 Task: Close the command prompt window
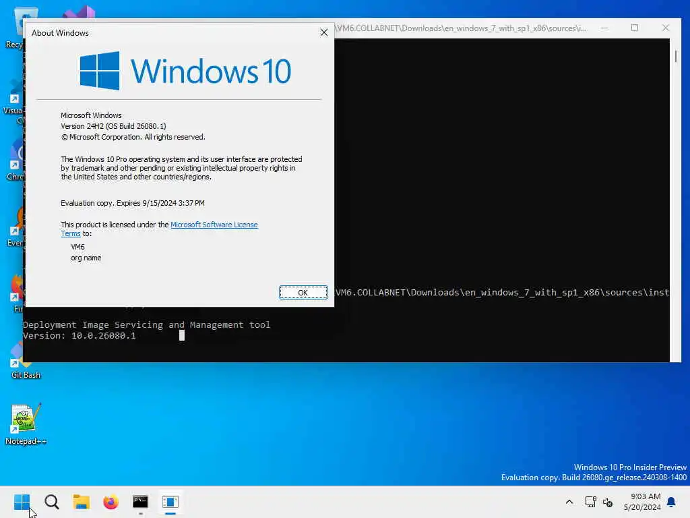[665, 28]
